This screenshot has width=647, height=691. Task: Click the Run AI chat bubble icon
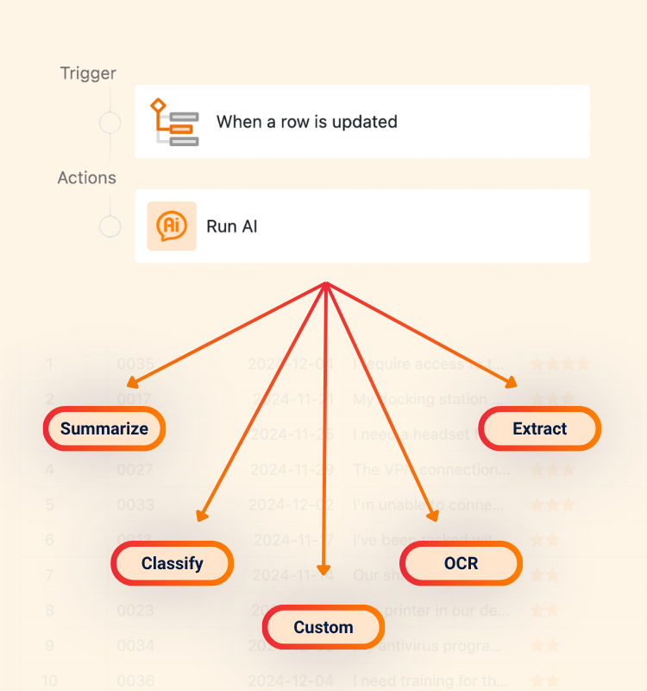(x=172, y=226)
